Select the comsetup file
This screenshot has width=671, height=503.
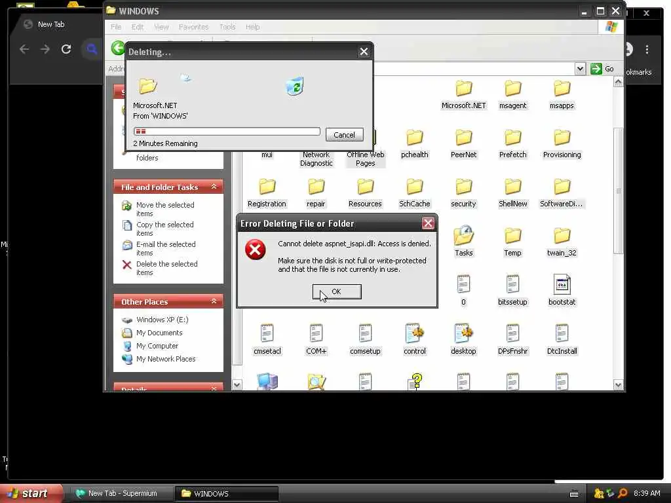tap(365, 340)
